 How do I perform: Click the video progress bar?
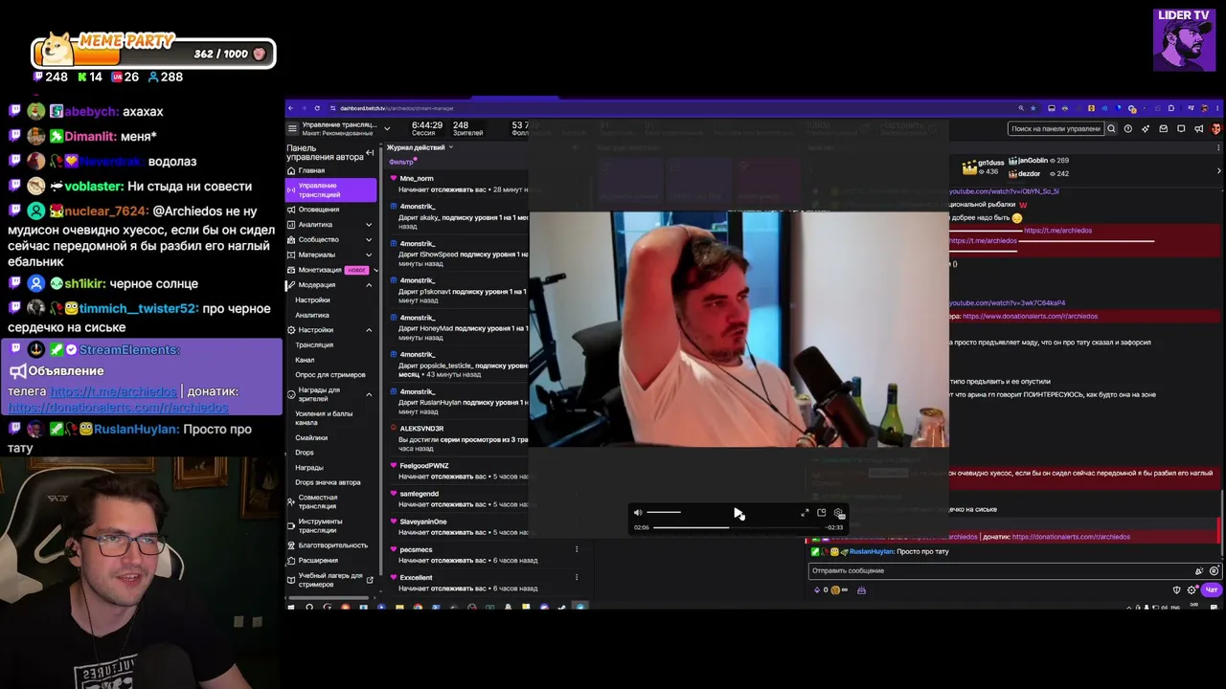coord(738,527)
